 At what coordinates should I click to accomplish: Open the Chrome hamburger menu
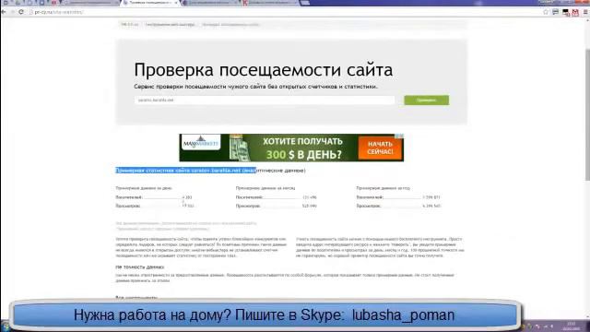tap(585, 12)
